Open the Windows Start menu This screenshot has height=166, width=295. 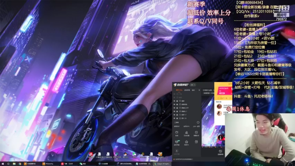click(3, 164)
